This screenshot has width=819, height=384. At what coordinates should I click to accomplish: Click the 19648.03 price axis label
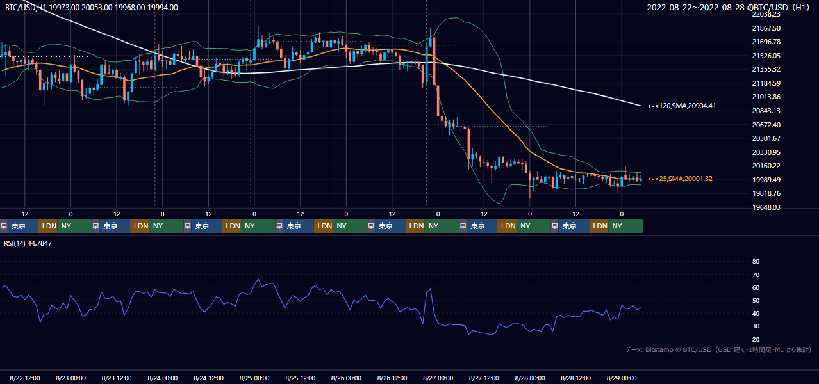[766, 207]
